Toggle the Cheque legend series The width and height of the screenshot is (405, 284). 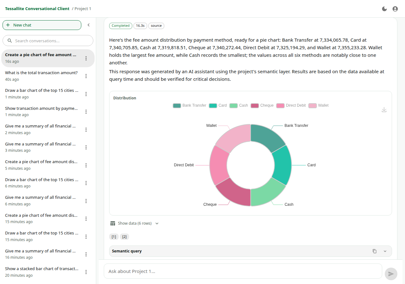(x=262, y=105)
